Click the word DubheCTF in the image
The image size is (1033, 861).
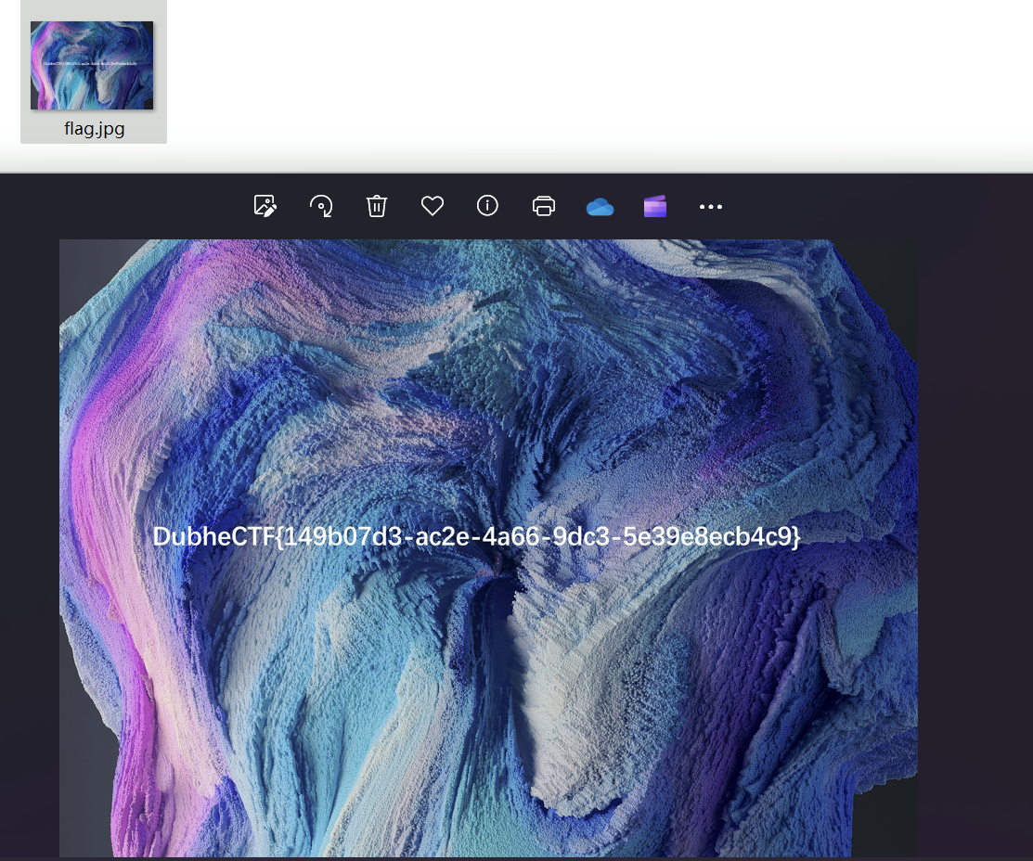pyautogui.click(x=213, y=536)
